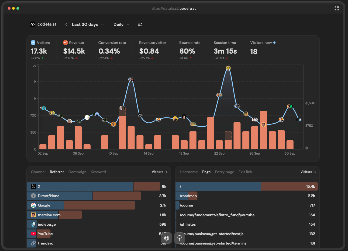Open the Visitors sort in the referrer panel
This screenshot has width=348, height=251.
pyautogui.click(x=160, y=172)
